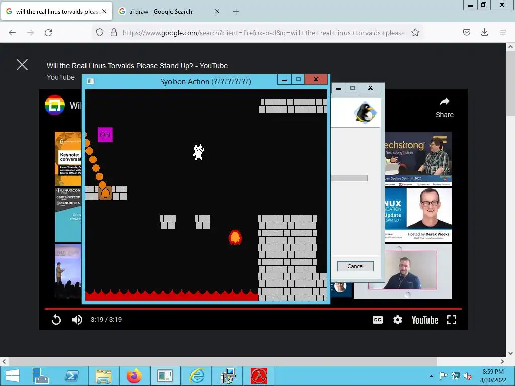Click the penguin icon in the background dialog
Screen dimensions: 515x386
(x=365, y=112)
